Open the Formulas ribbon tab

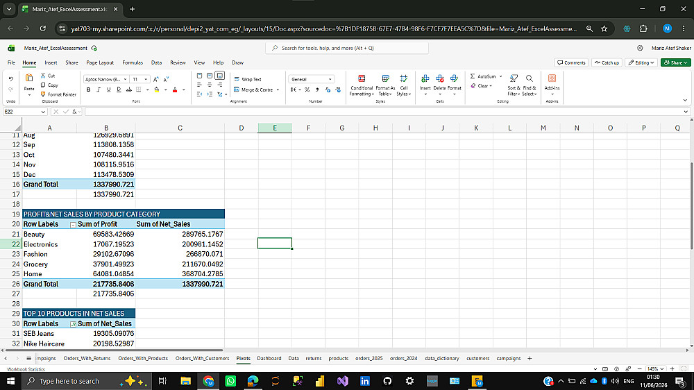click(133, 62)
